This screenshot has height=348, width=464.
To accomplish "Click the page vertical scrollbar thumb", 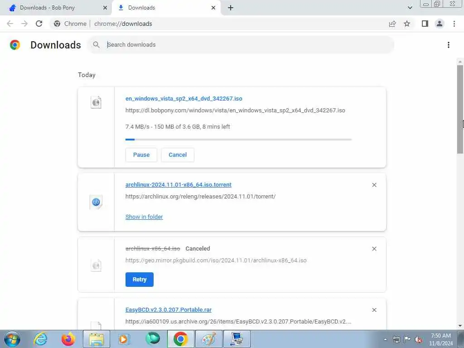I will point(460,109).
